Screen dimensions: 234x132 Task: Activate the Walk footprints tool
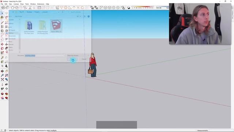2,89
